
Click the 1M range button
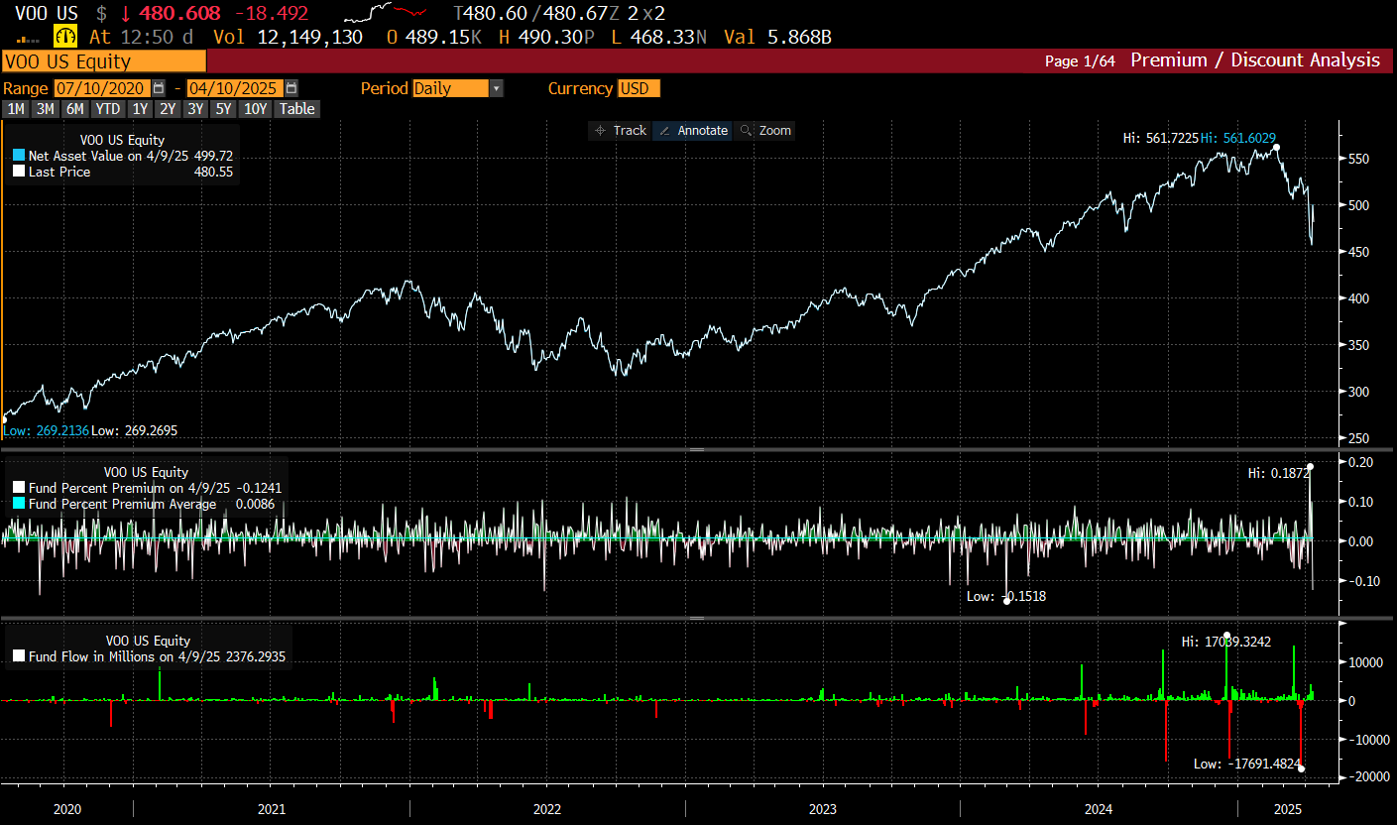point(16,109)
